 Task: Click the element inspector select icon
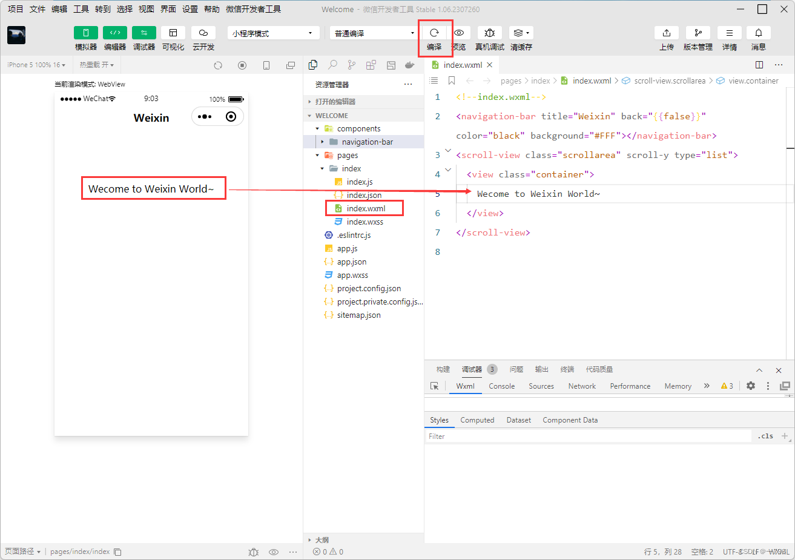434,386
